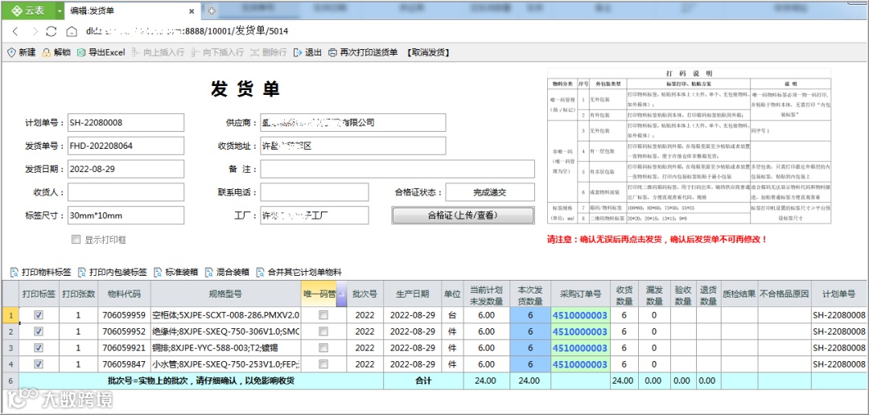This screenshot has height=415, width=869.
Task: Check 唯一码管 checkbox in 小水管 row
Action: [x=323, y=365]
